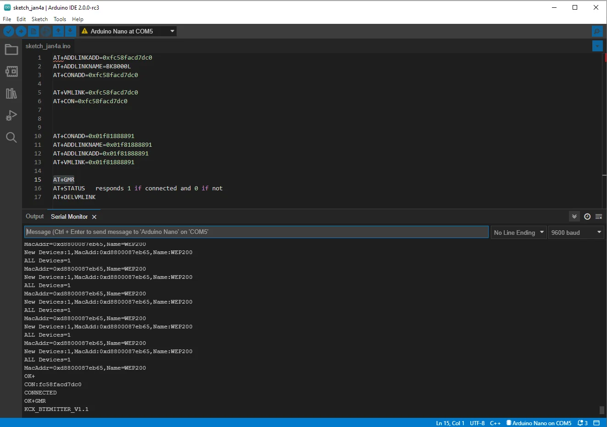Screen dimensions: 607x427
Task: Open the Sketchbook folder in the sidebar
Action: tap(11, 50)
